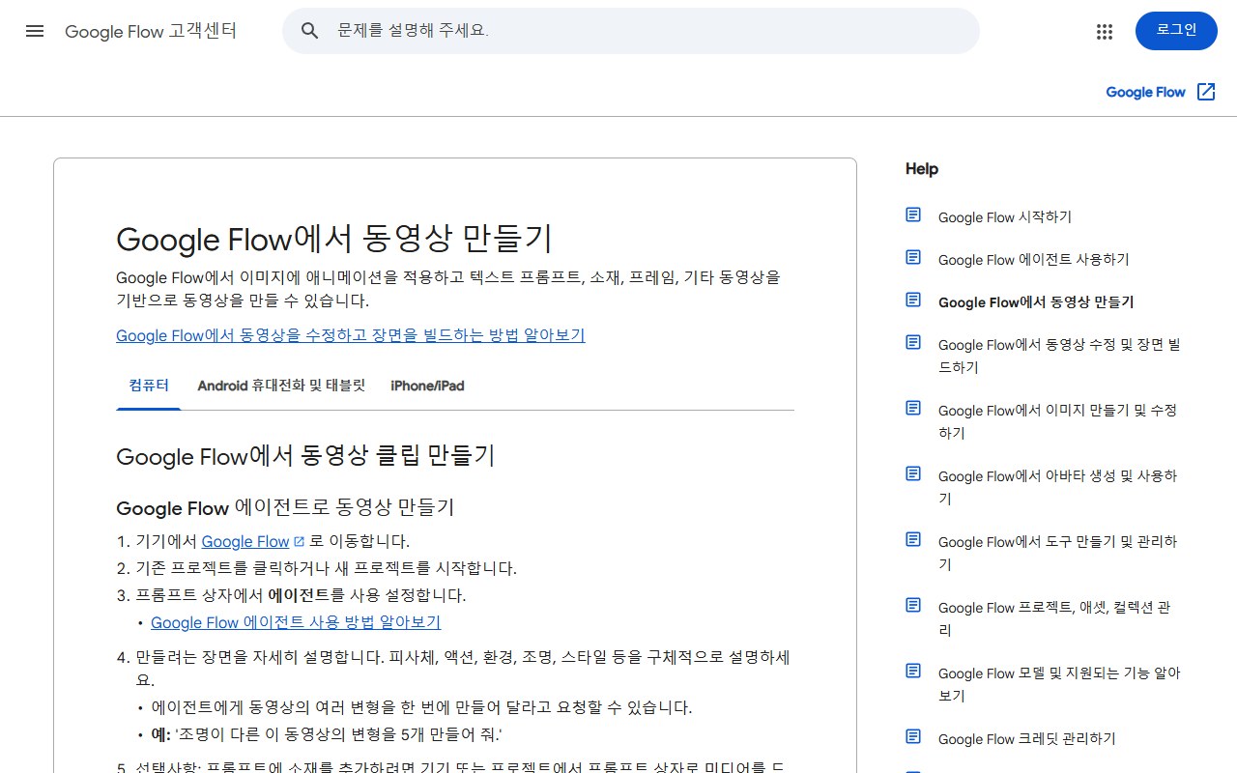1237x773 pixels.
Task: Switch to Android 휴대전화 및 태블릿 tab
Action: tap(281, 386)
